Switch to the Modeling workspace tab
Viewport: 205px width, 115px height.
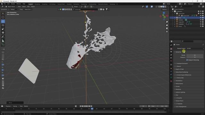click(x=37, y=4)
